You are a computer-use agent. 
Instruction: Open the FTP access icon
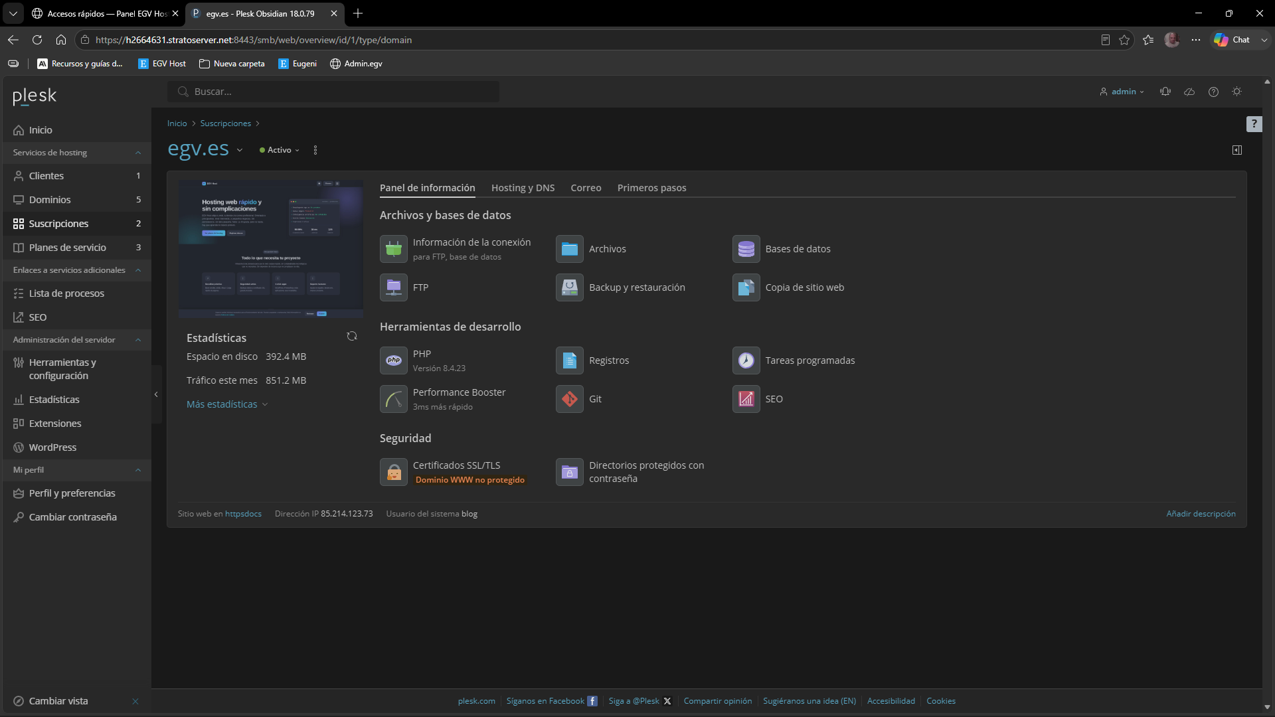click(394, 287)
